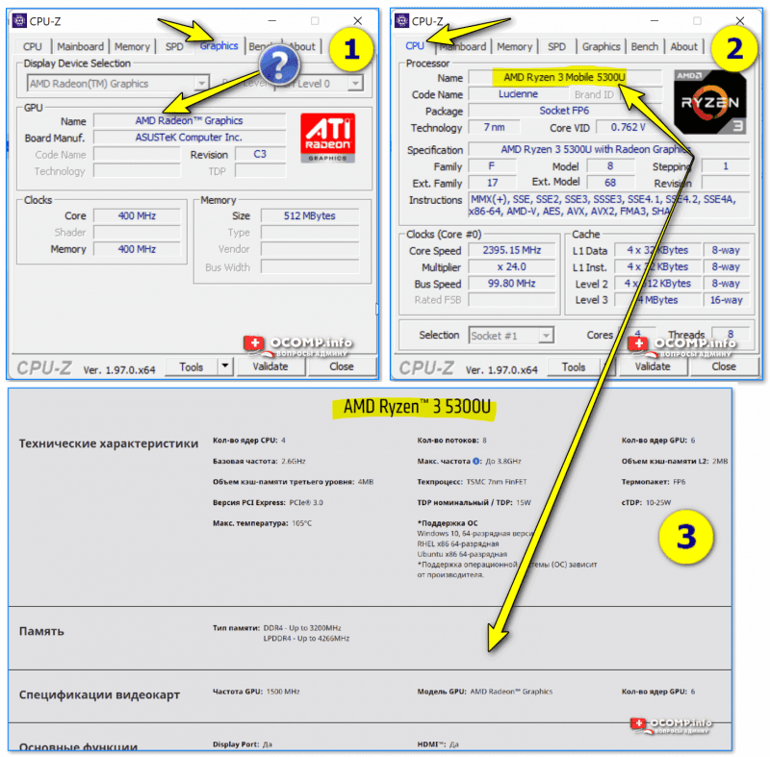Click Multiplier field x 24.0

pyautogui.click(x=512, y=266)
